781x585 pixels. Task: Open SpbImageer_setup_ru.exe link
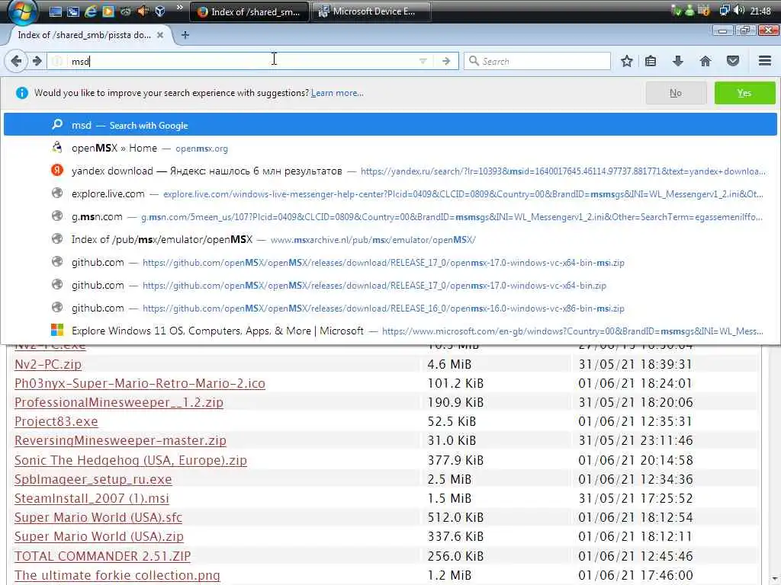pyautogui.click(x=92, y=480)
